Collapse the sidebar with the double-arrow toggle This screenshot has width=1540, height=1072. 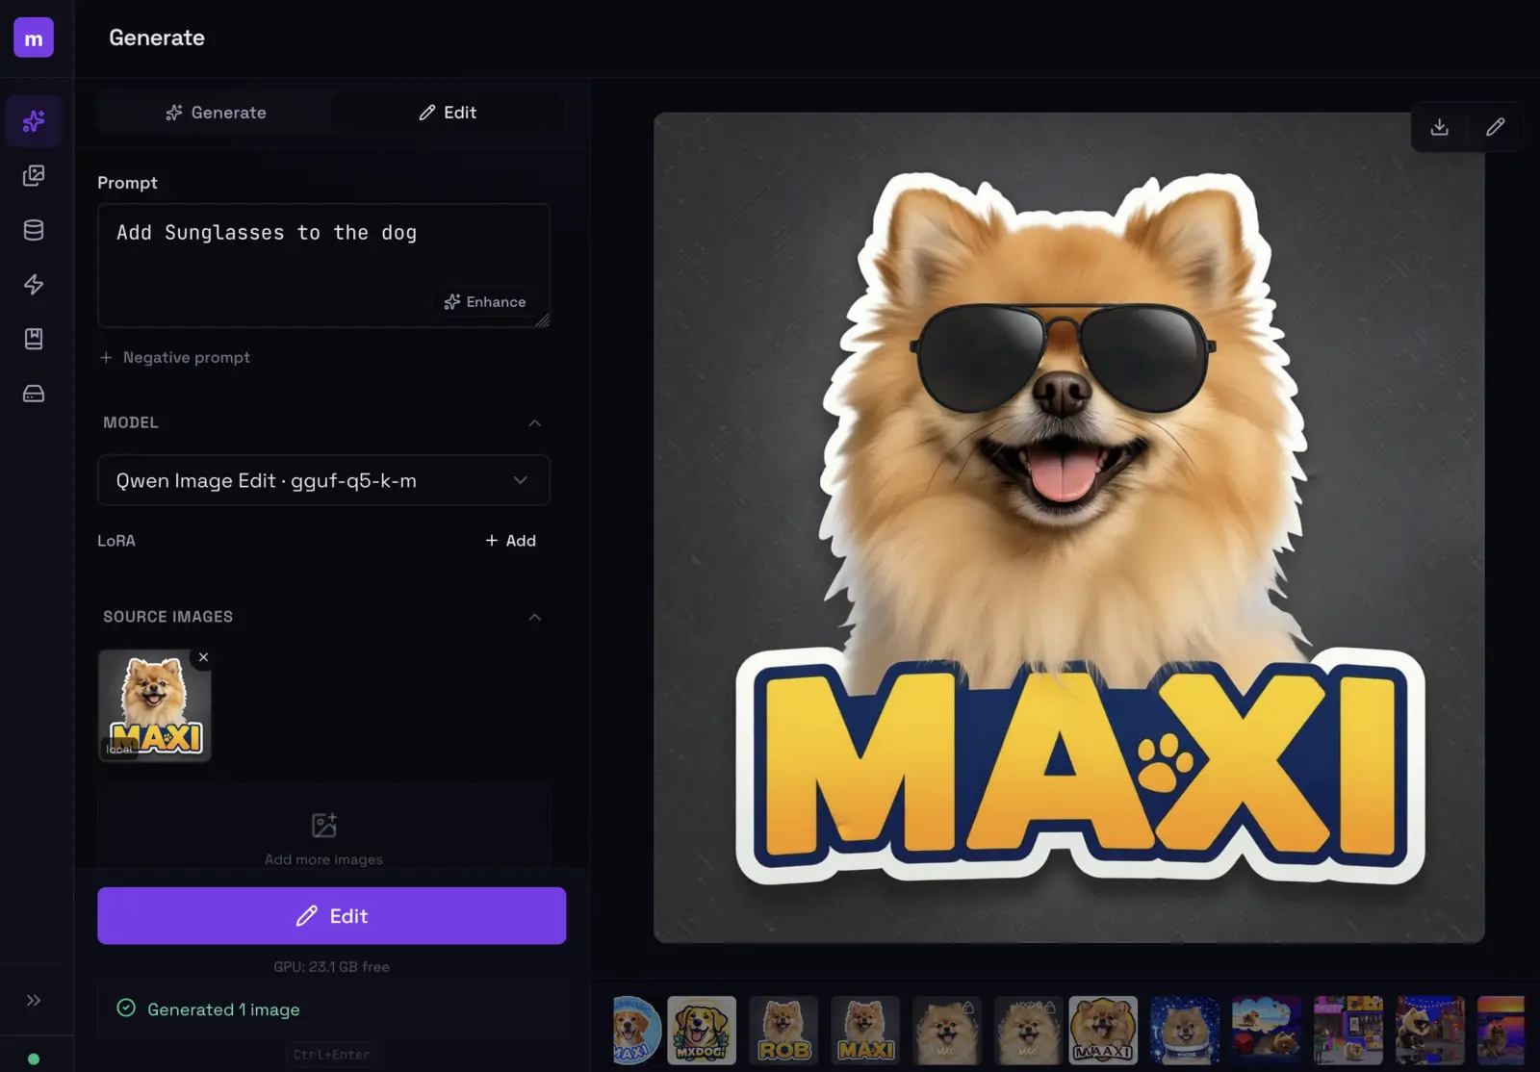click(x=34, y=1001)
